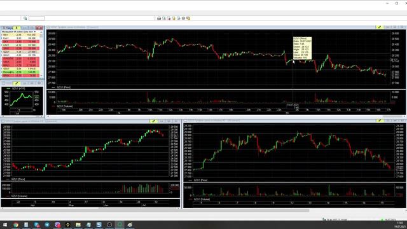
Task: Click GZU1 [Price] legend on main chart
Action: [64, 87]
